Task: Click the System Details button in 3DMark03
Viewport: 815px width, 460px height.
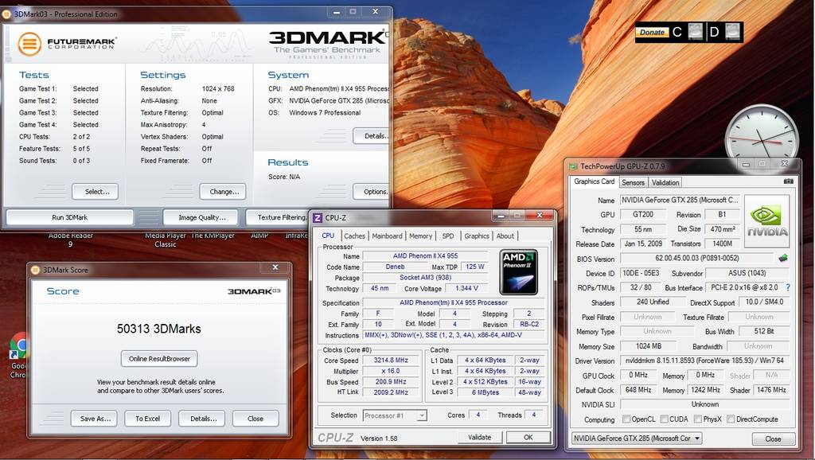Action: pos(371,135)
